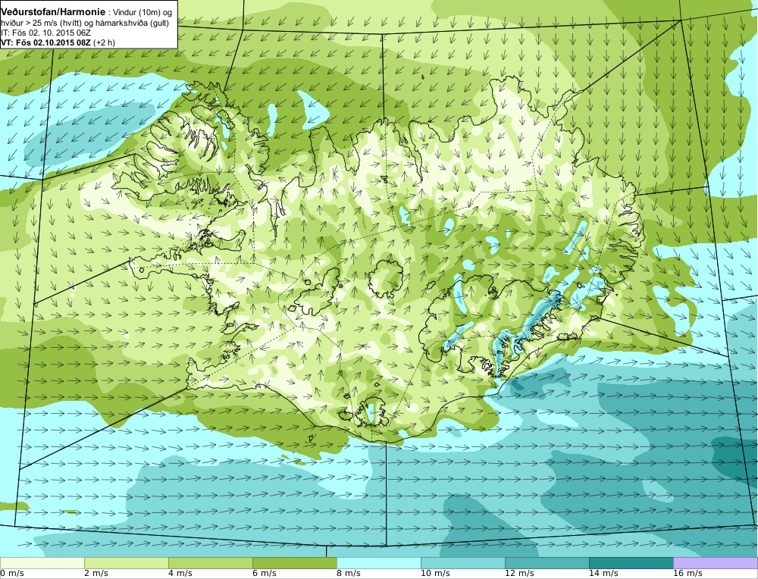758x579 pixels.
Task: Click the 6 m/s legend color swatch
Action: tap(294, 563)
